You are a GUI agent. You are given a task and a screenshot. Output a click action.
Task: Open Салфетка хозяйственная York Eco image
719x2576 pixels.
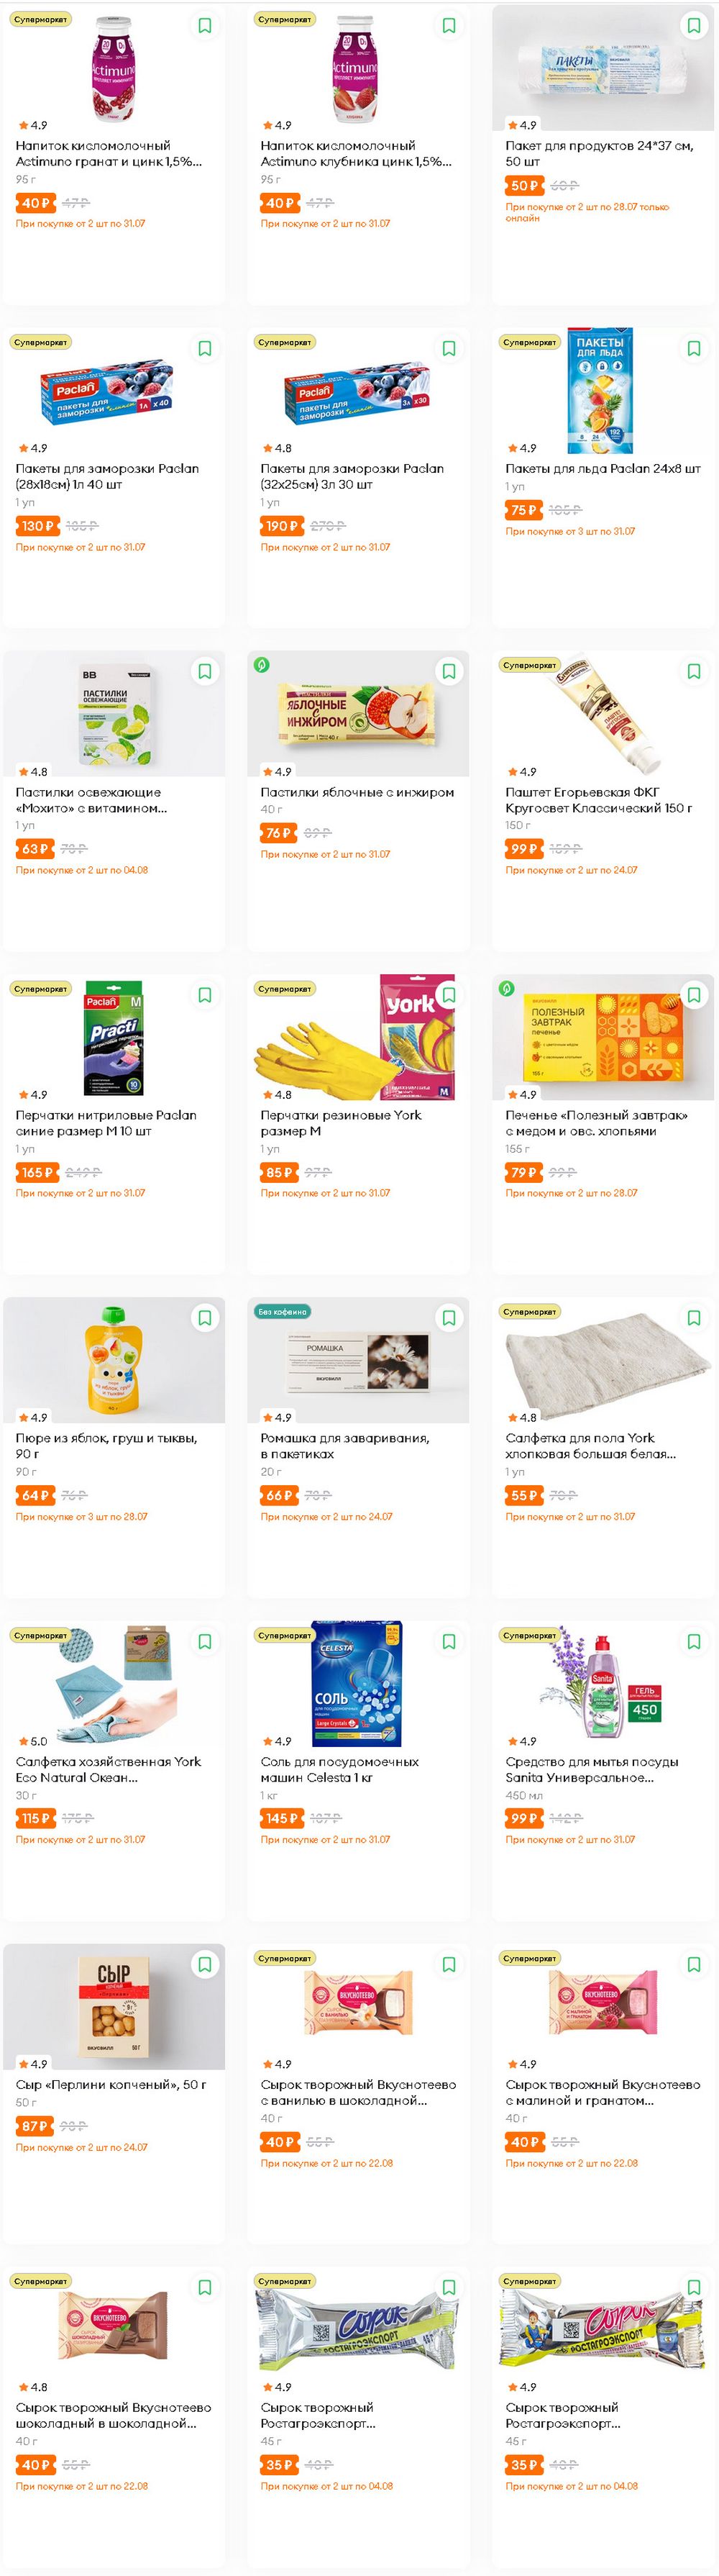point(114,1683)
